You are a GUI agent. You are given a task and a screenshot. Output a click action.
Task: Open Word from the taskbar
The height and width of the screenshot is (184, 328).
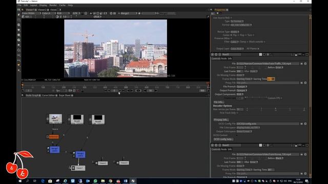[126, 181]
